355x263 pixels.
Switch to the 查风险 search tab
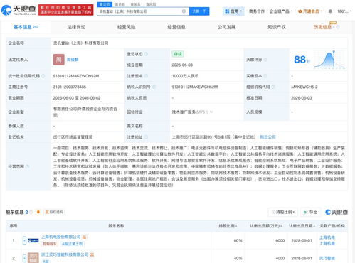coord(151,4)
